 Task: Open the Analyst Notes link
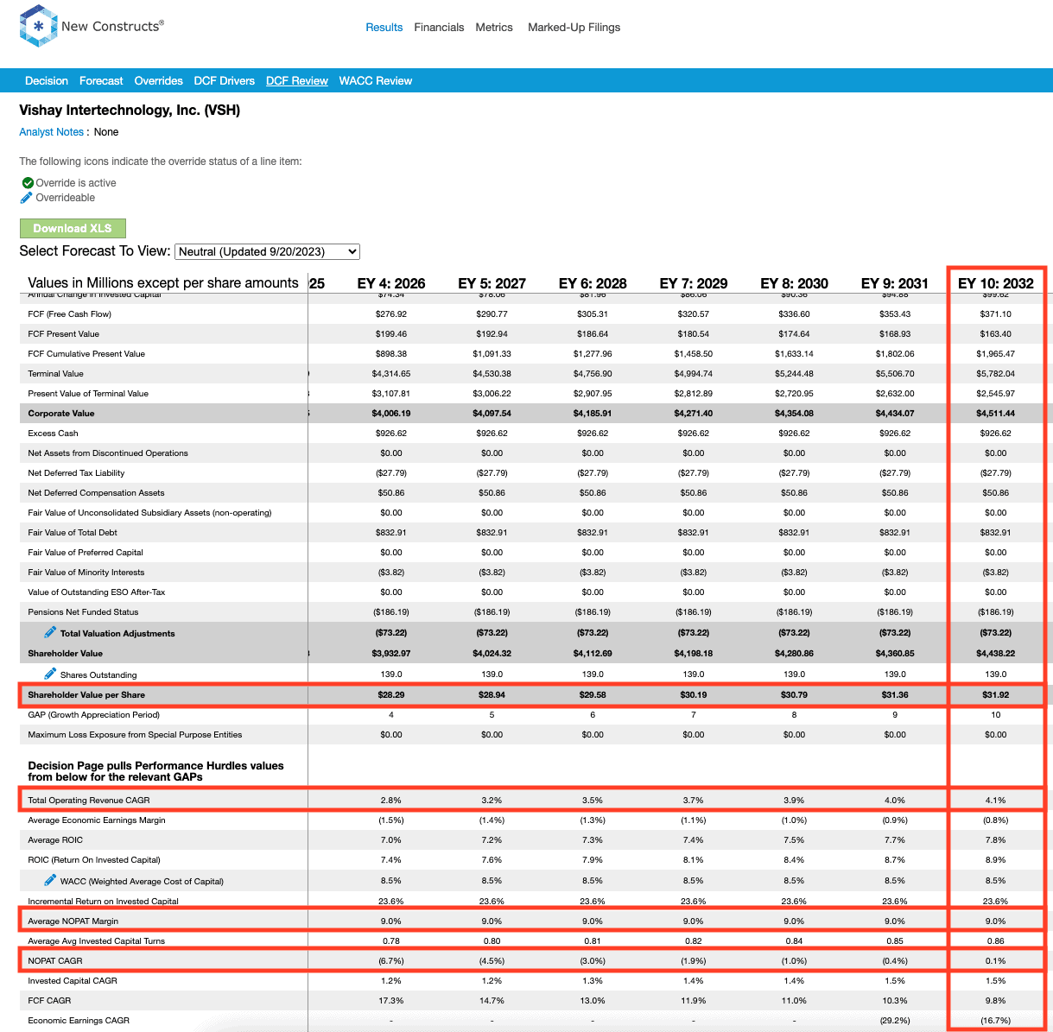51,132
